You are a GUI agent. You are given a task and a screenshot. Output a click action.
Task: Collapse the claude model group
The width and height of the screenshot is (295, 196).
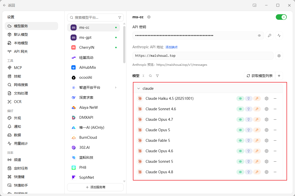(139, 88)
